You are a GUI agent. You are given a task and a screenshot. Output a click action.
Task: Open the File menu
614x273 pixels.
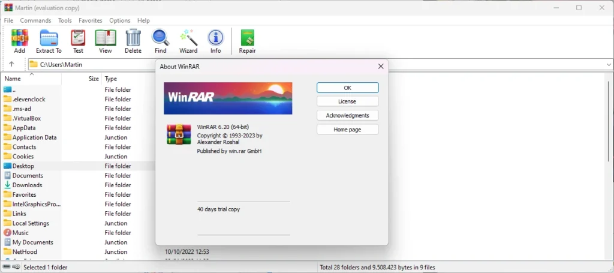click(x=8, y=20)
